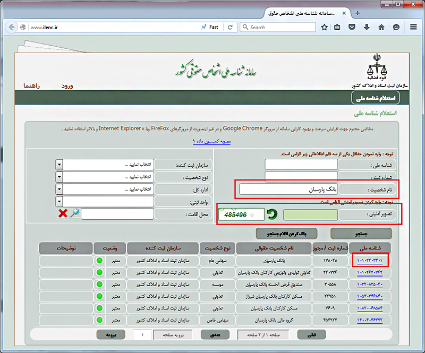Click the شناسه ملی column header

click(x=370, y=248)
